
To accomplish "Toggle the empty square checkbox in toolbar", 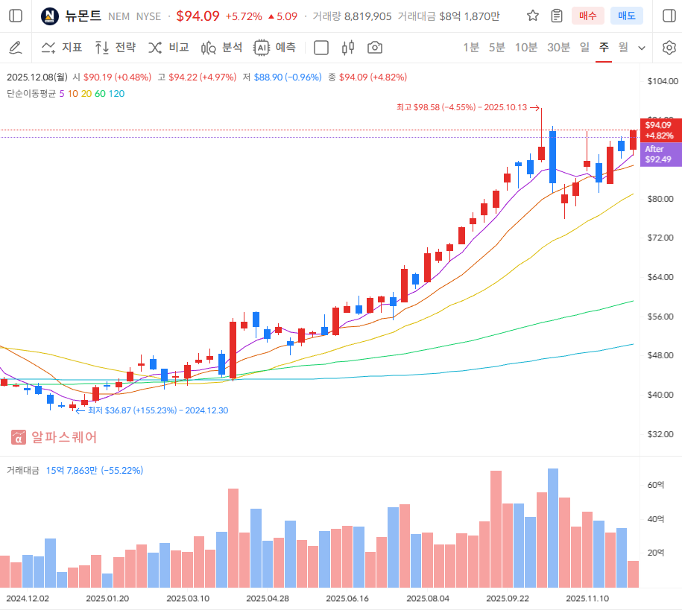I will click(x=321, y=48).
